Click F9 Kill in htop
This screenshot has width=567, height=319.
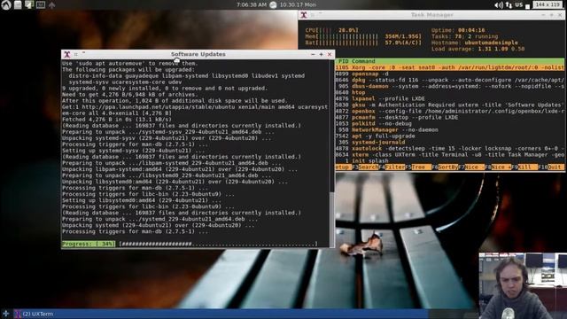[524, 167]
